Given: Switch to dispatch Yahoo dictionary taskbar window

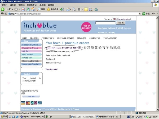Looking at the screenshot, I should click(32, 117).
